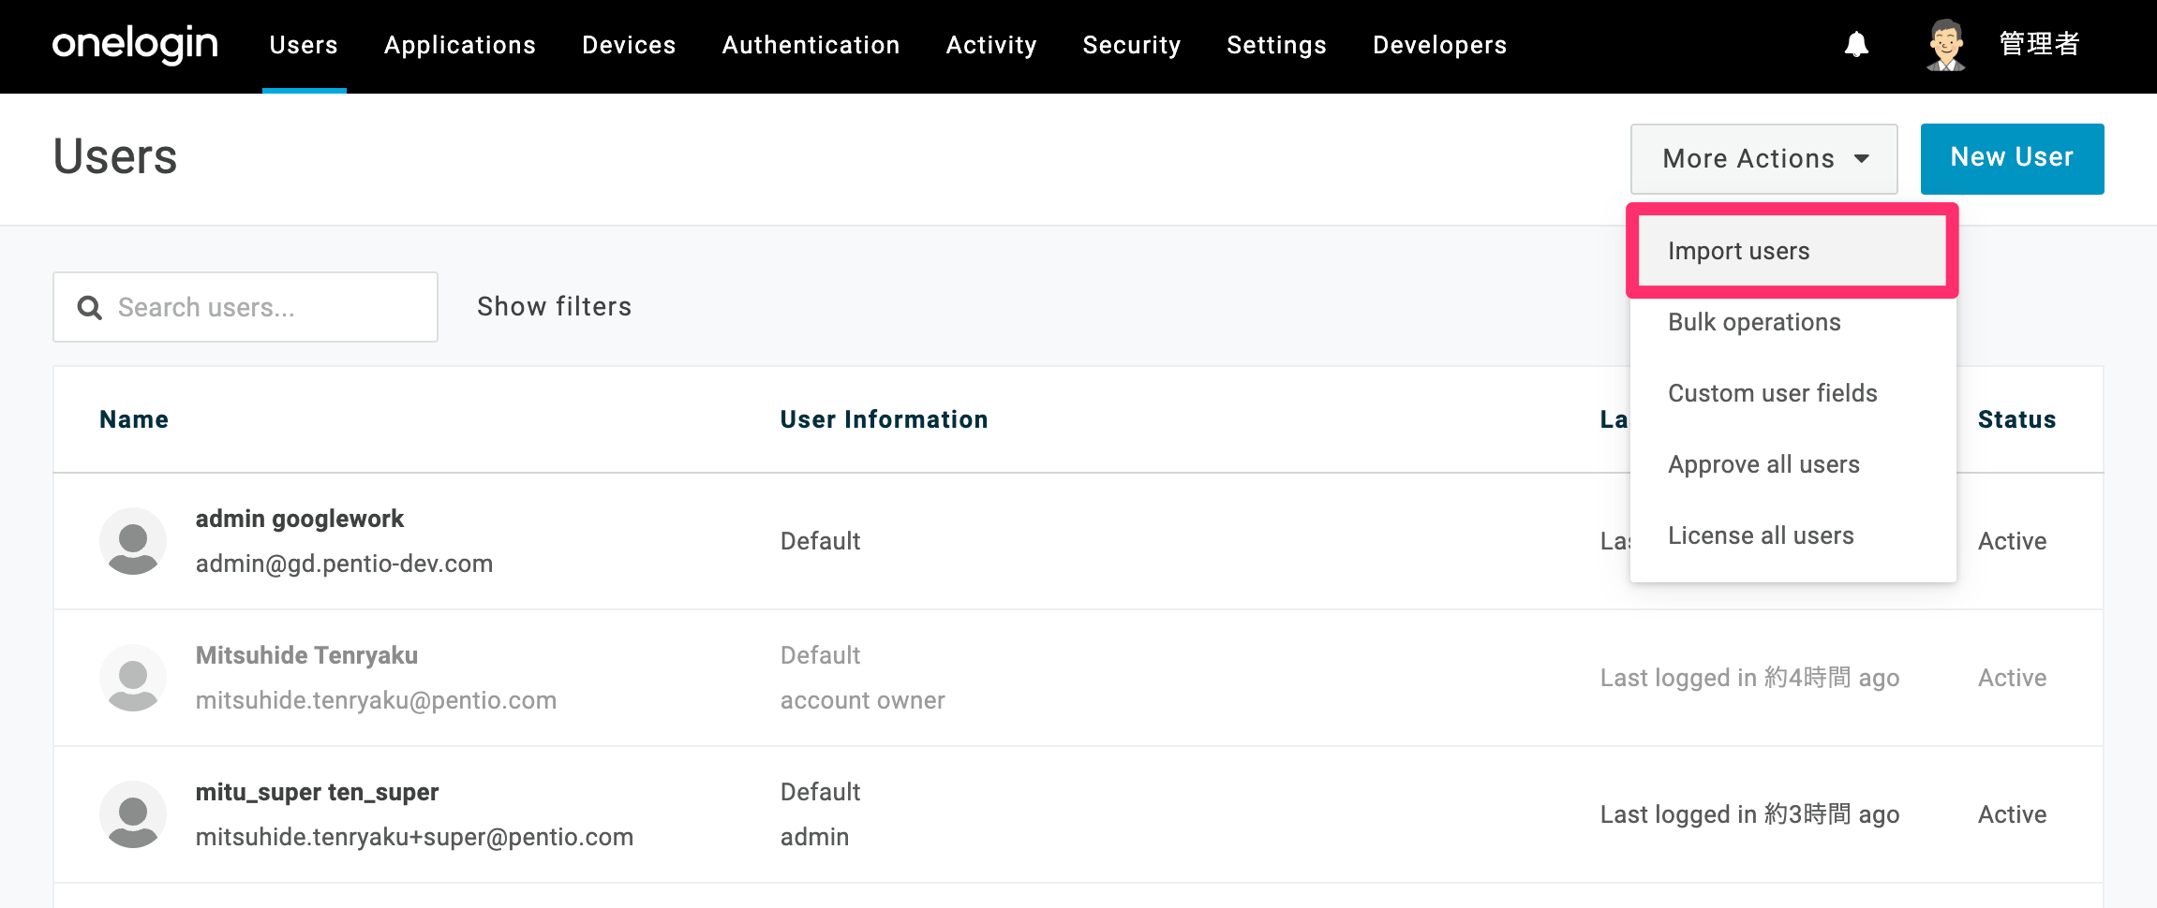This screenshot has height=908, width=2157.
Task: Click the search magnifier icon
Action: click(89, 307)
